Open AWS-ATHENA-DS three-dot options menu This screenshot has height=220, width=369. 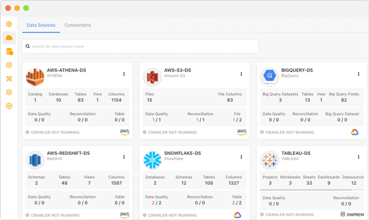coord(124,74)
